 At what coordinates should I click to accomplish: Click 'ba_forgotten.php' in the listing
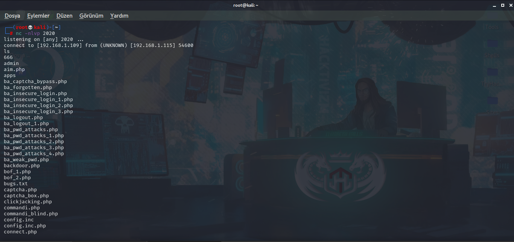coord(28,88)
